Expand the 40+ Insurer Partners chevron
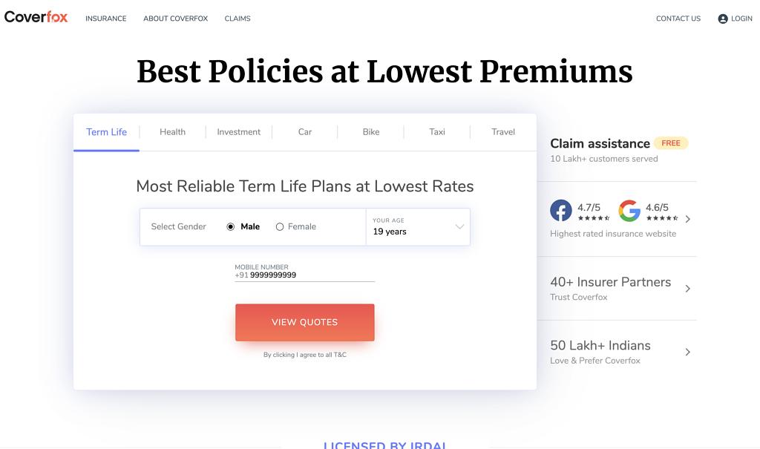Screen dimensions: 760x449 [688, 289]
